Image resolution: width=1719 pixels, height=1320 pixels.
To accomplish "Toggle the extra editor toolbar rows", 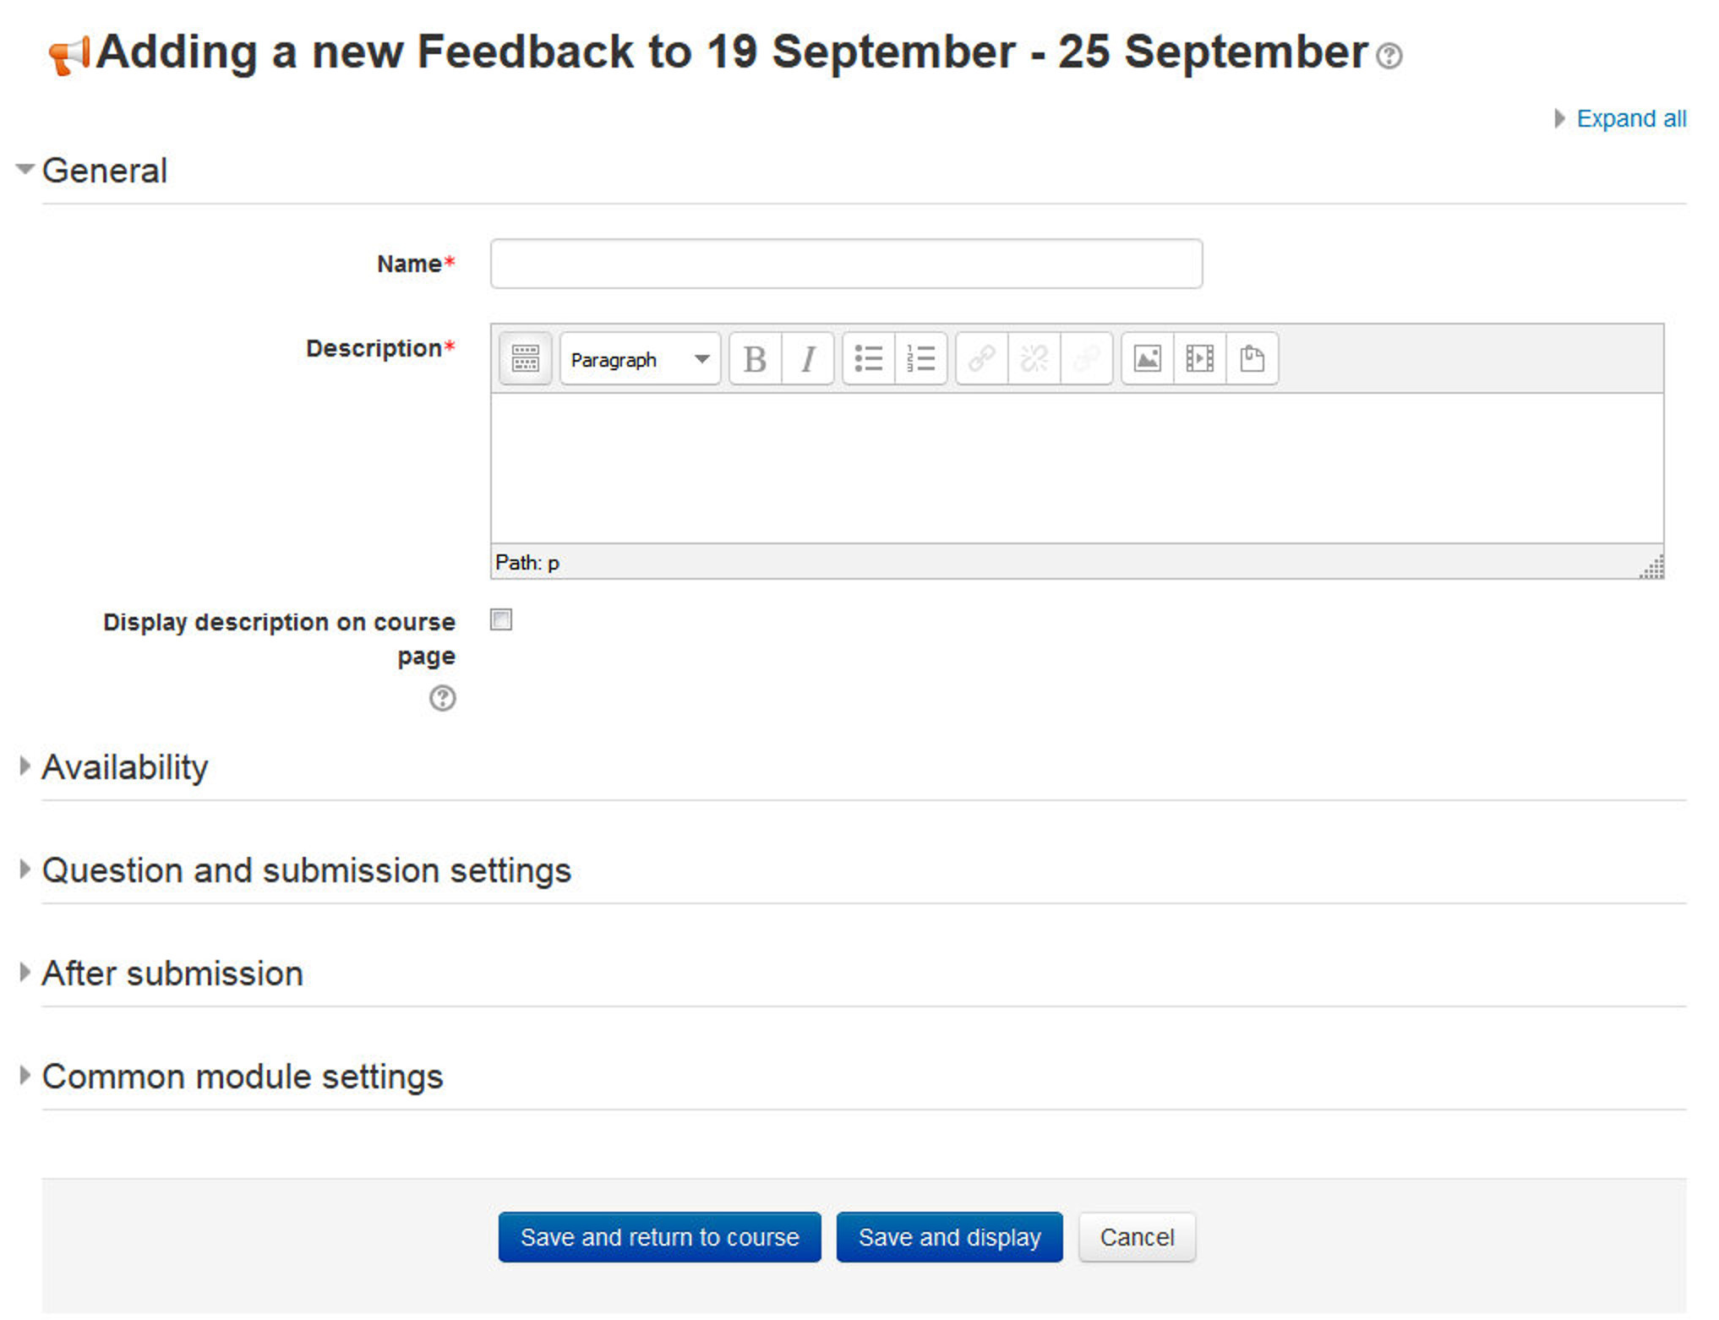I will click(524, 359).
